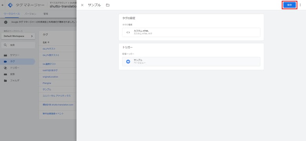
Task: Switch to the 管理 tab
Action: click(46, 14)
